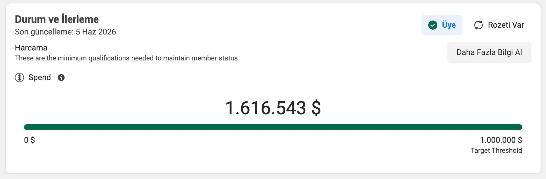Screen dimensions: 546x179
Task: Click the Harcama section title
Action: click(x=31, y=48)
